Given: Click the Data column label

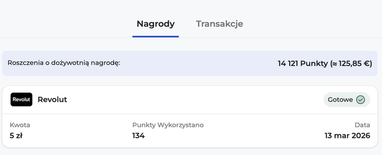Looking at the screenshot, I should tap(362, 125).
